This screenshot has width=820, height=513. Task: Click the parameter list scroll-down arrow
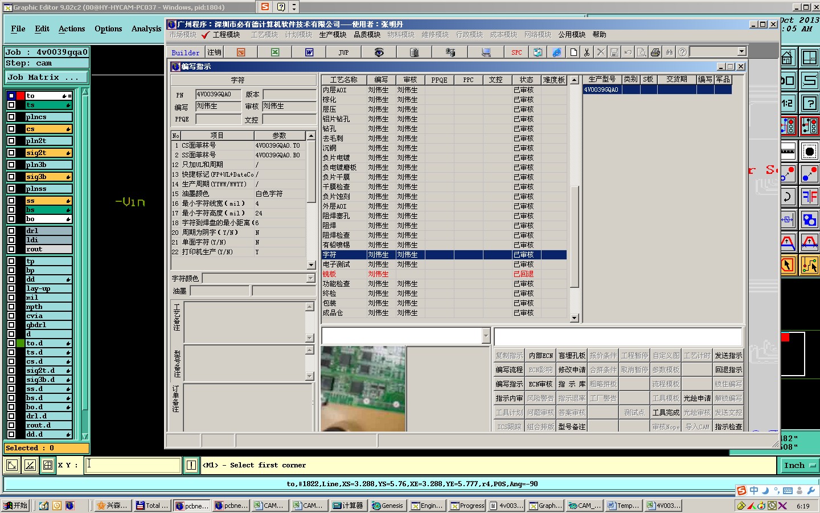click(x=311, y=265)
